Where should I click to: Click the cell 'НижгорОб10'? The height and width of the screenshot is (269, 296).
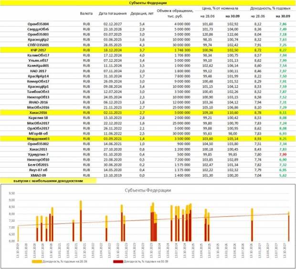tap(38, 160)
